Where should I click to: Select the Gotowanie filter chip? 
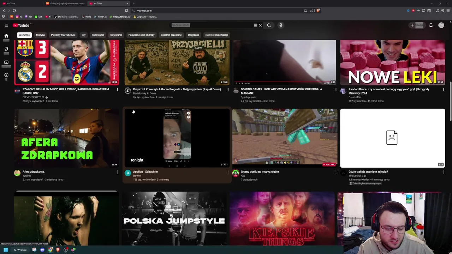(116, 35)
